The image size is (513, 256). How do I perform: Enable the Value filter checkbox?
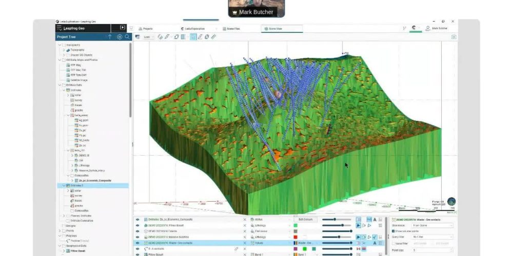click(x=393, y=243)
